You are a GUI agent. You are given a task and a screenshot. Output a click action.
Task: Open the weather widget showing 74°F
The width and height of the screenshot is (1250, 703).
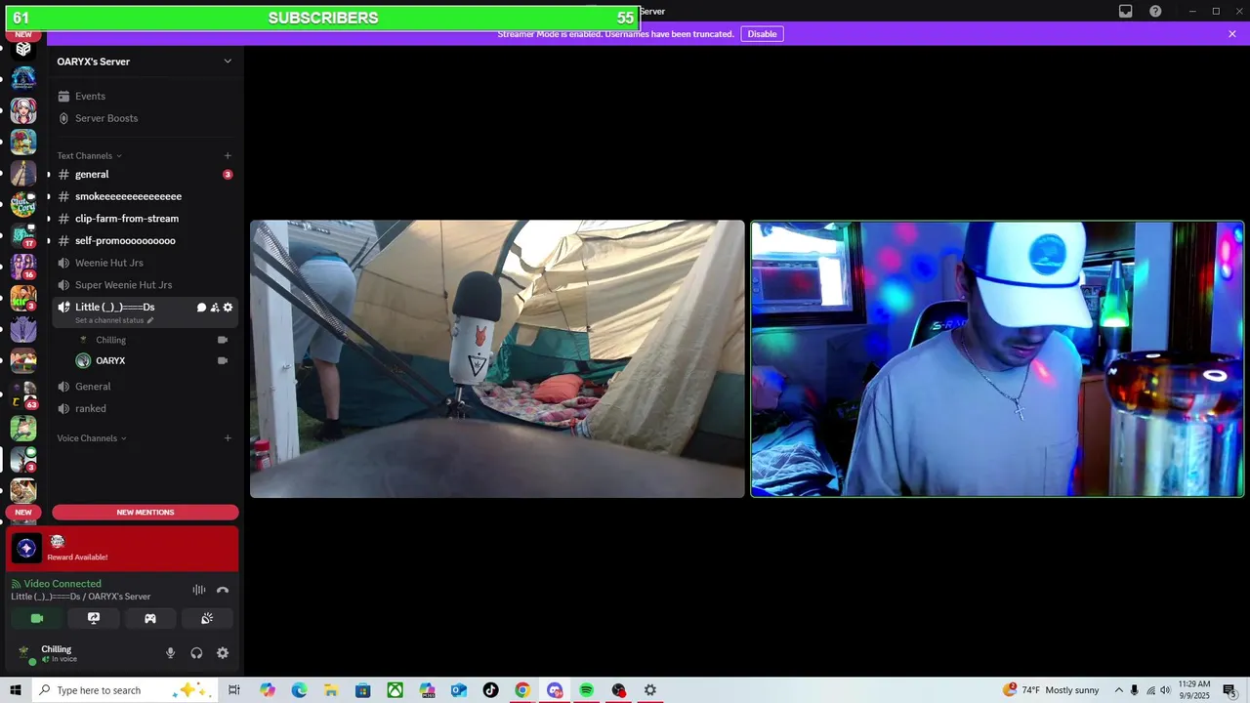pos(1052,690)
